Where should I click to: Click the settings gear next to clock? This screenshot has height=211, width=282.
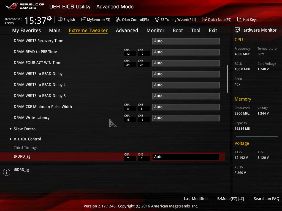click(49, 18)
